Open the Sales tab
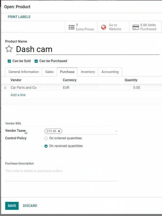This screenshot has width=162, height=216. tap(49, 72)
